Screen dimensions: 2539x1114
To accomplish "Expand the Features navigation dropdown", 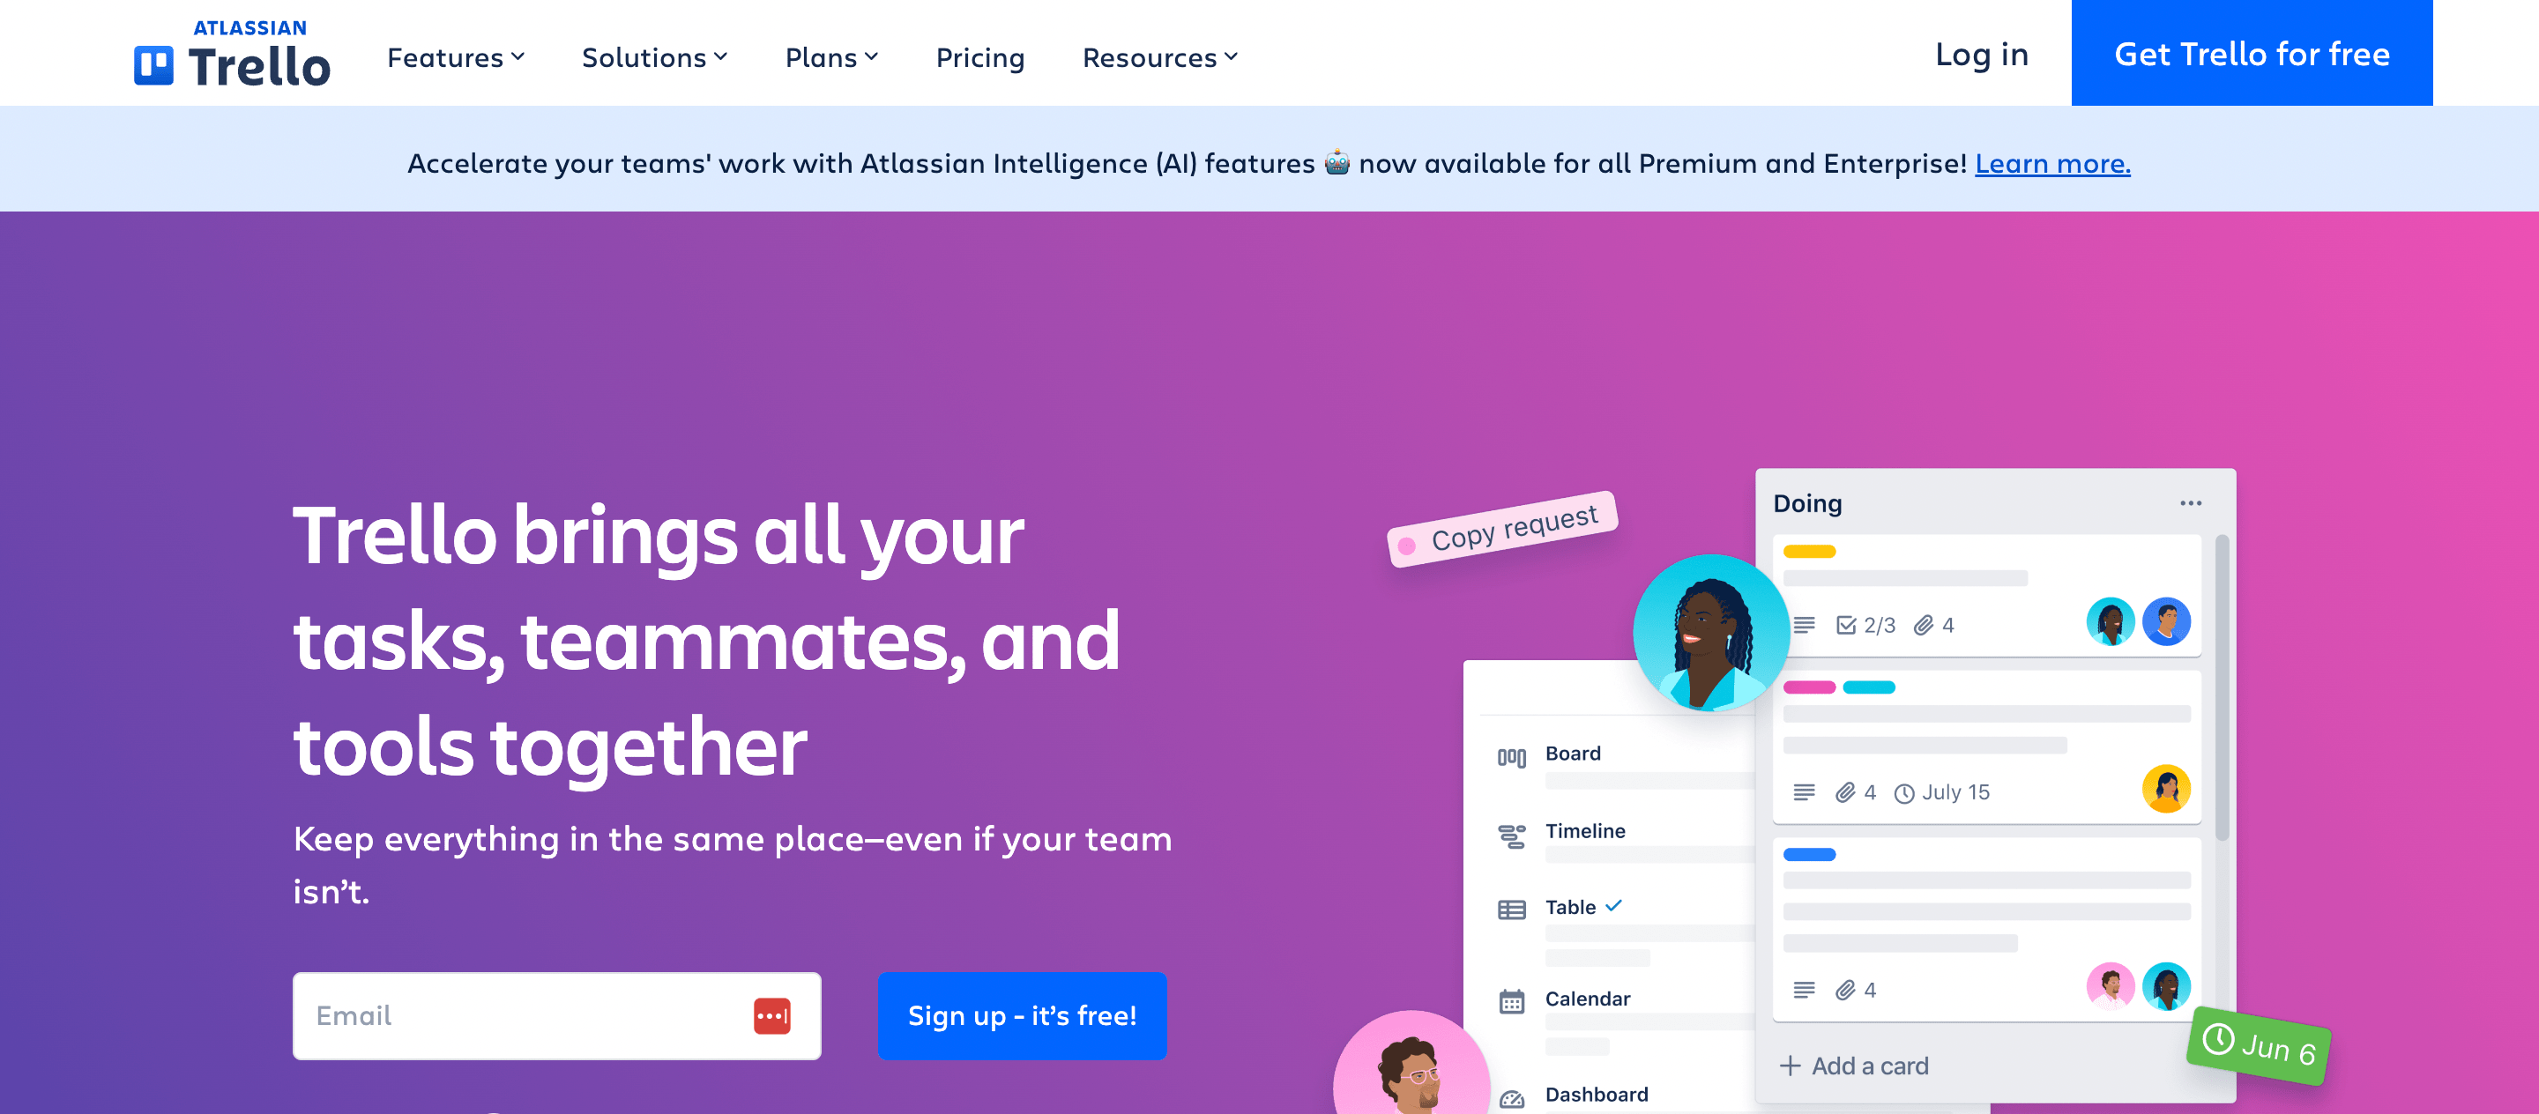I will coord(455,55).
